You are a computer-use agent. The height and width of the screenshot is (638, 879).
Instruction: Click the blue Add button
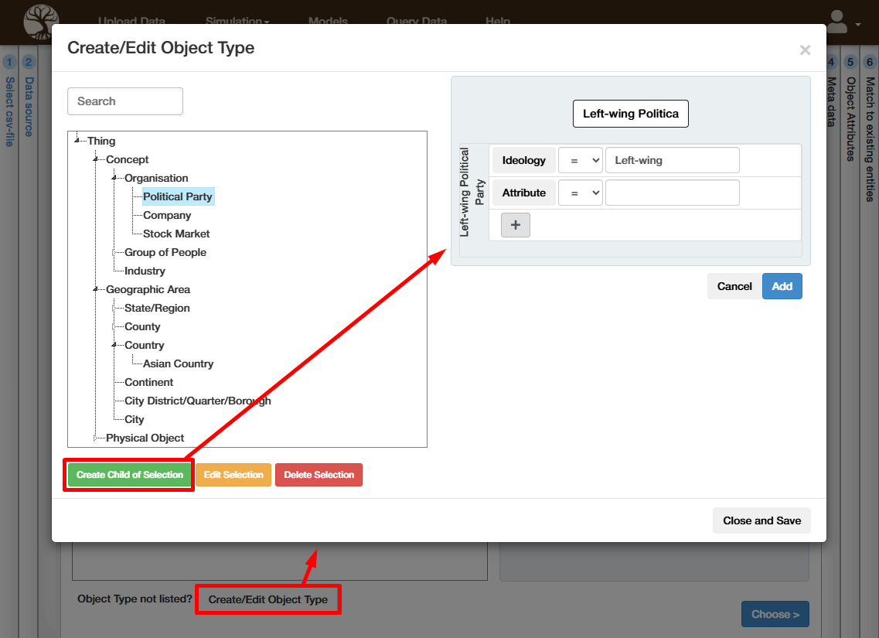pos(782,286)
